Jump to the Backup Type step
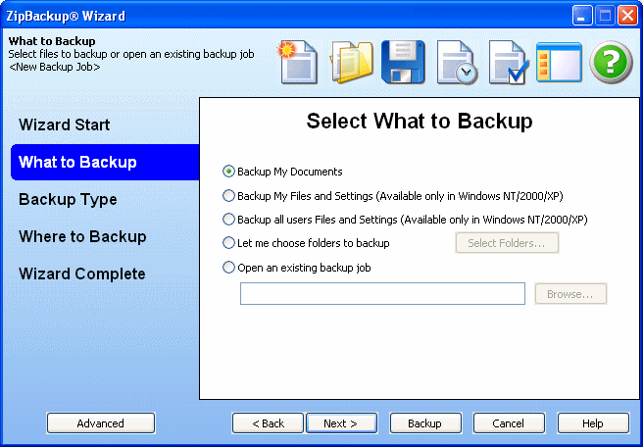Image resolution: width=643 pixels, height=447 pixels. (x=68, y=199)
